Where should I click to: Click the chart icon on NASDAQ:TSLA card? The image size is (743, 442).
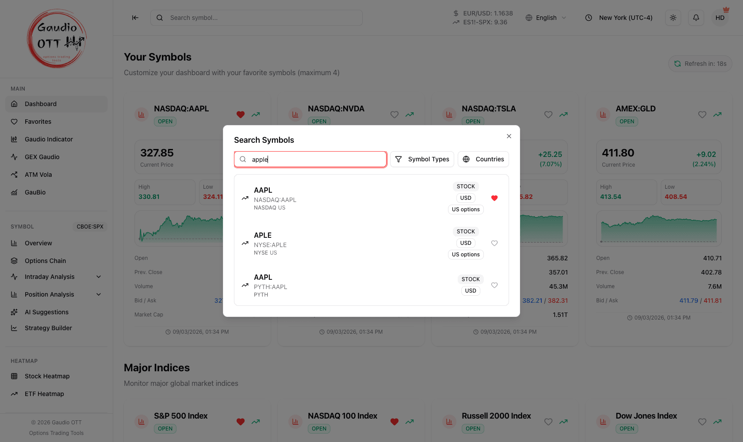click(x=449, y=114)
